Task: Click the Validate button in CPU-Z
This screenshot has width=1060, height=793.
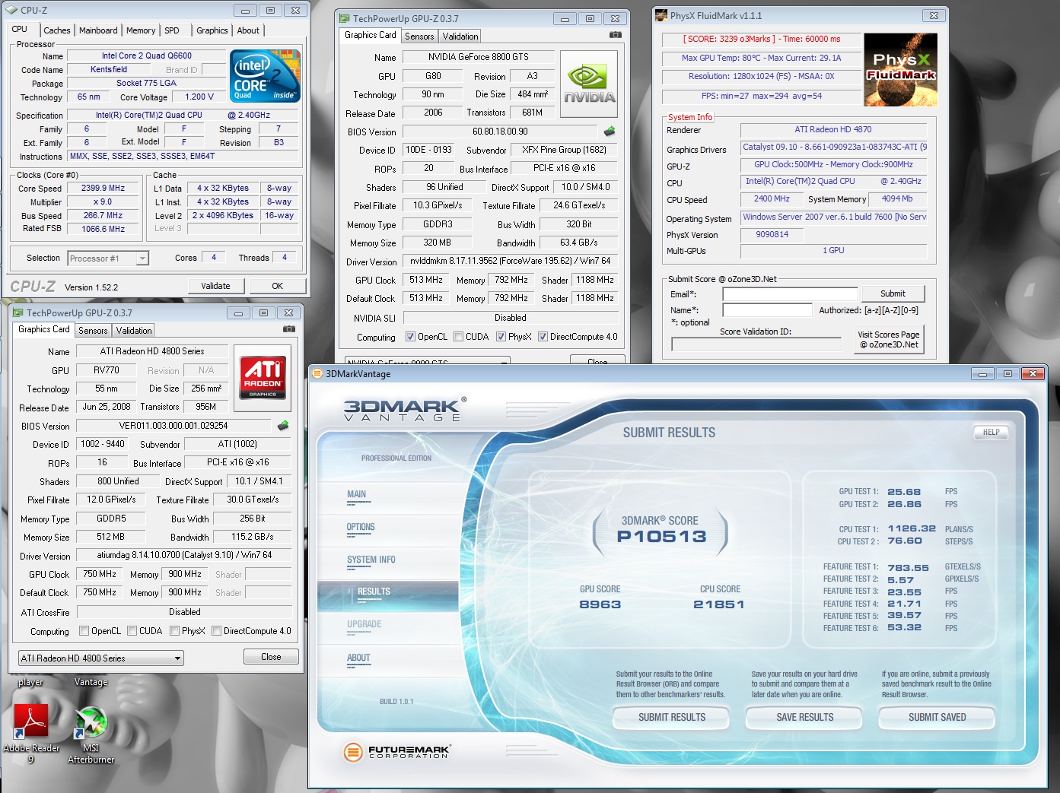Action: pos(215,286)
